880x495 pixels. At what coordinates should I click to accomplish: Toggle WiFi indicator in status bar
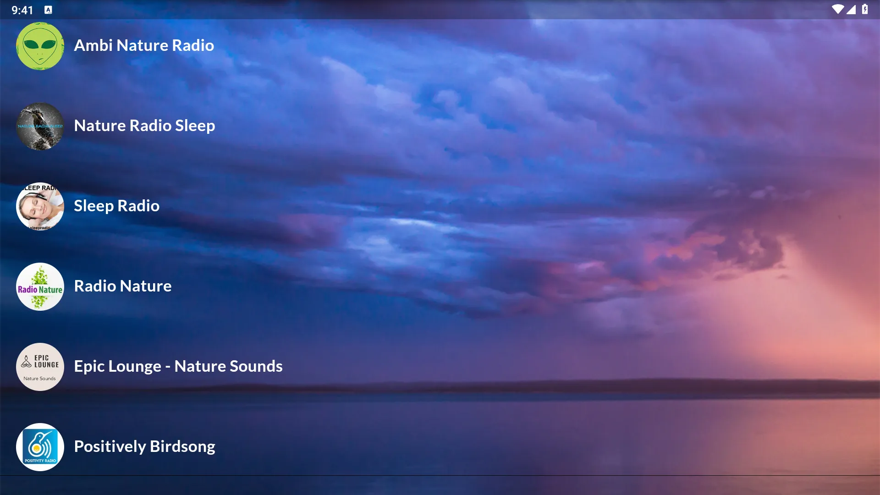(842, 9)
